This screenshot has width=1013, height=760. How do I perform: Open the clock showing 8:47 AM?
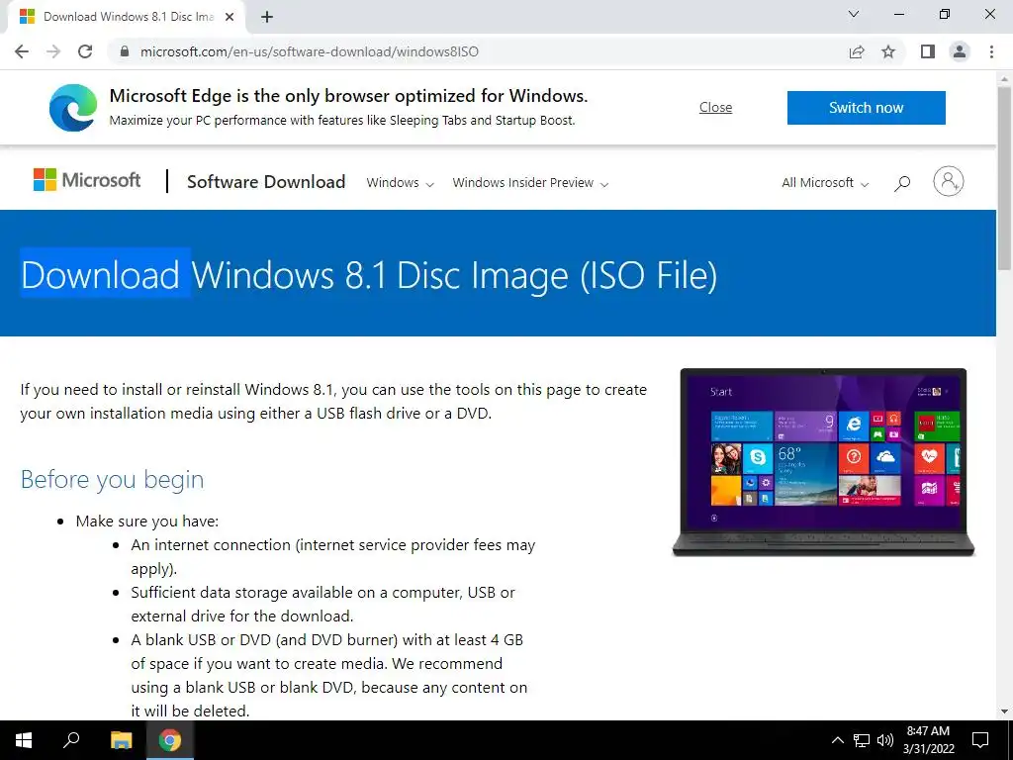point(928,740)
